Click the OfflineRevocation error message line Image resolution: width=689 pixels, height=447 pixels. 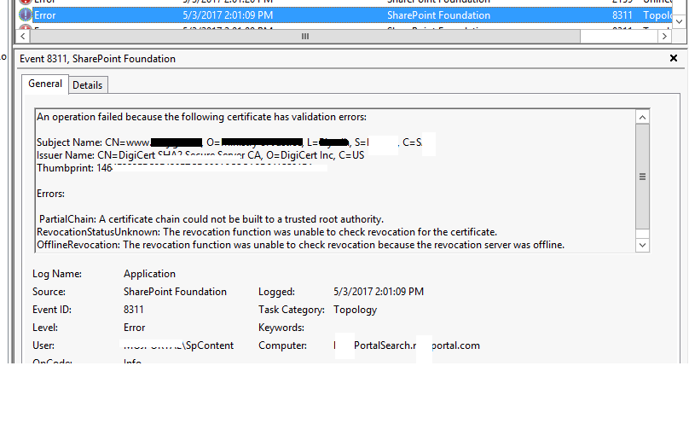tap(300, 245)
